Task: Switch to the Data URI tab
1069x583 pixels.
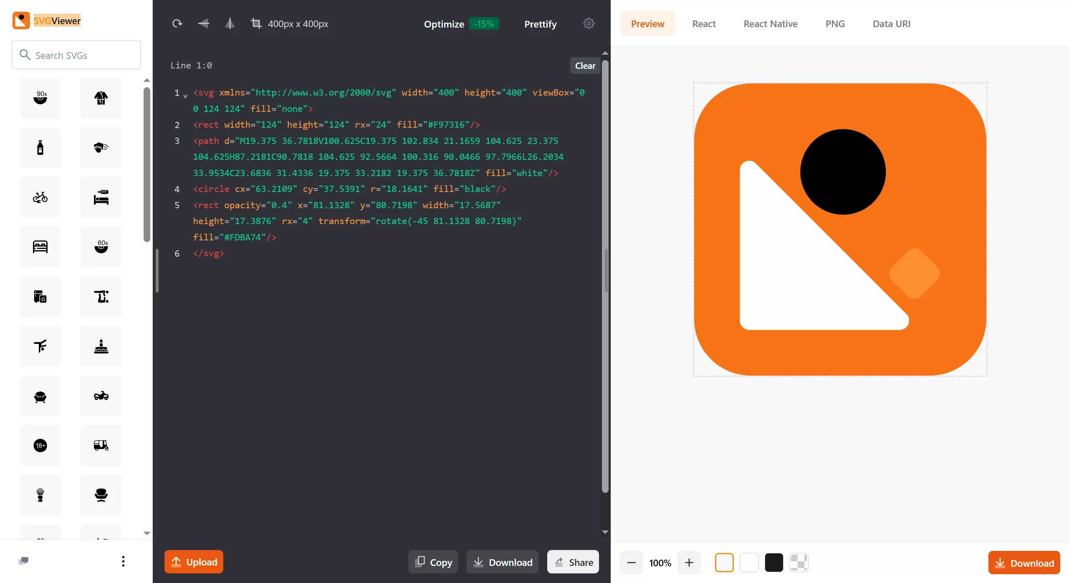Action: (x=892, y=24)
